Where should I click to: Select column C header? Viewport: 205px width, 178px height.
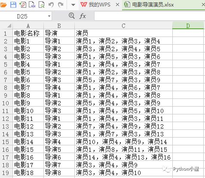123,26
